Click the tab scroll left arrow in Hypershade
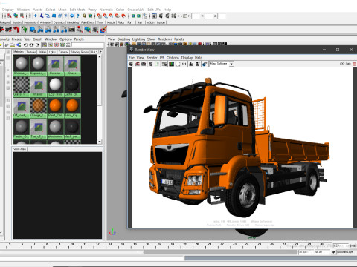 pyautogui.click(x=97, y=51)
